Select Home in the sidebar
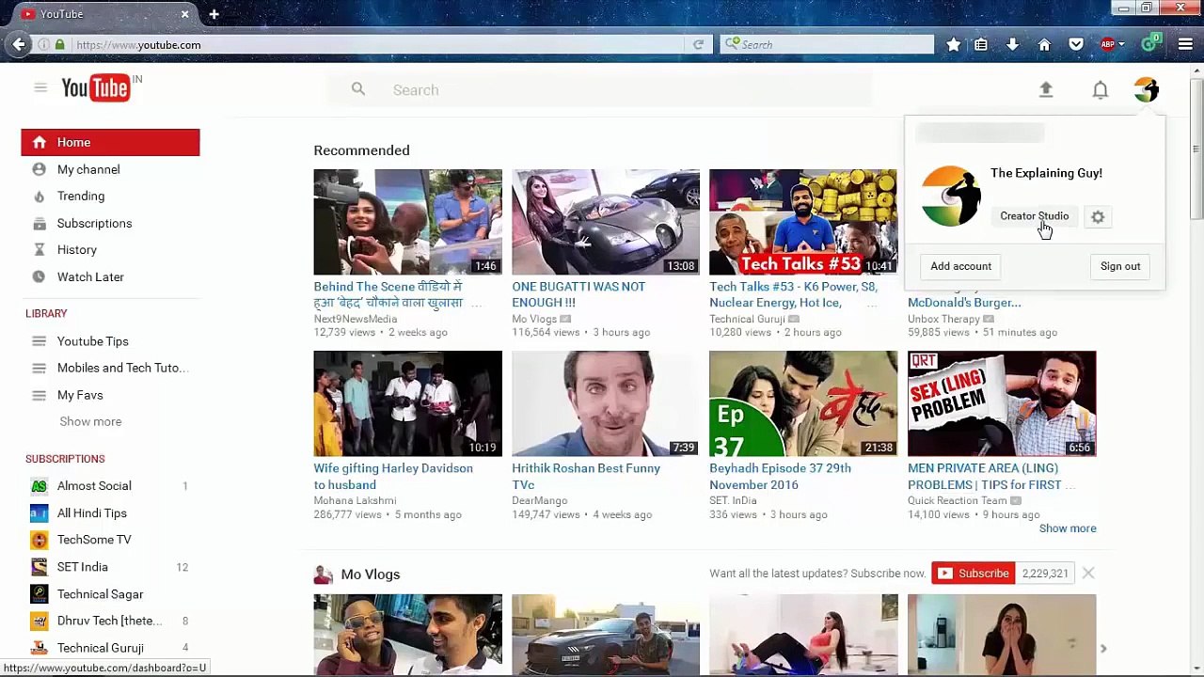This screenshot has height=677, width=1204. (x=110, y=142)
